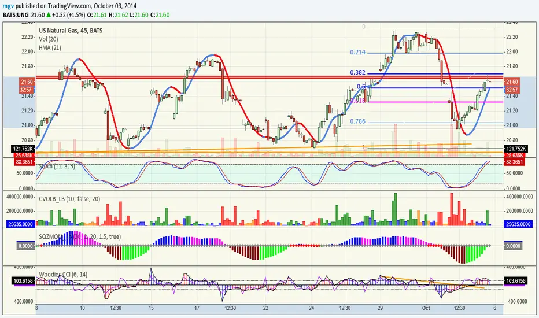Open the mgv author profile link

[8, 6]
